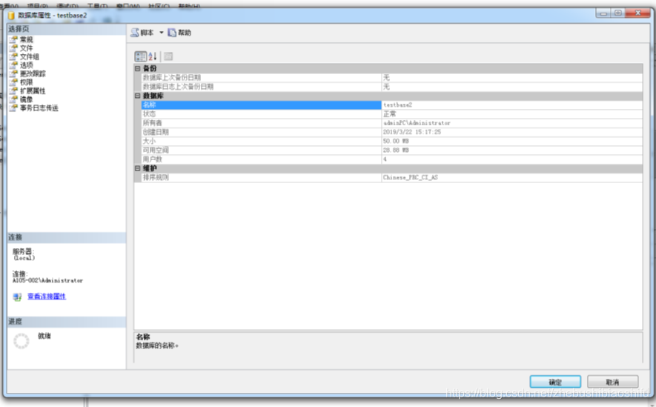Select the 排序规则 property row
This screenshot has height=407, width=656.
click(391, 177)
